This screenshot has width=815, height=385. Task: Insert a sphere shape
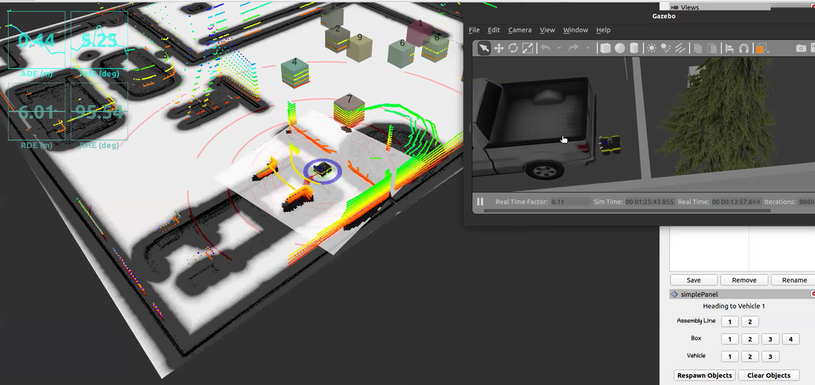(620, 48)
